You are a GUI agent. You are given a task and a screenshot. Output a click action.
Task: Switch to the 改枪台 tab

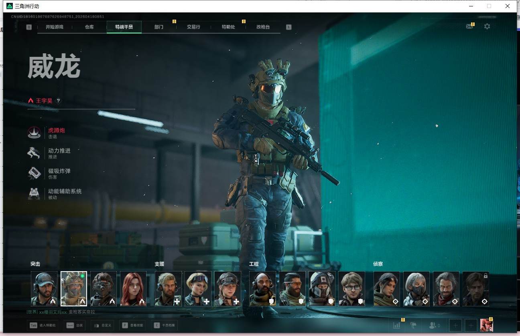pos(263,27)
